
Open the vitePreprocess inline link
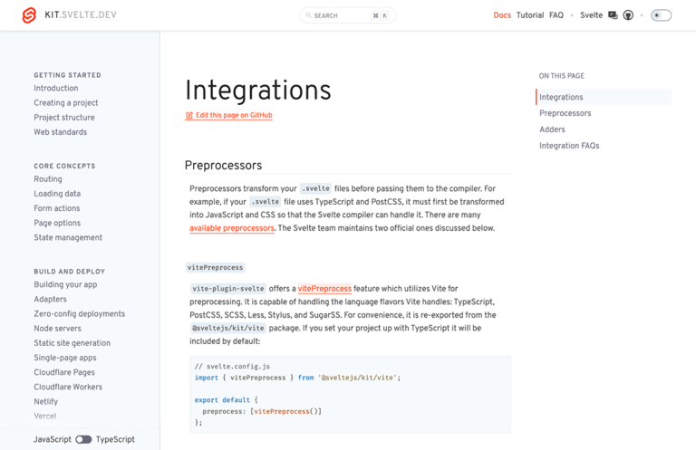click(324, 289)
